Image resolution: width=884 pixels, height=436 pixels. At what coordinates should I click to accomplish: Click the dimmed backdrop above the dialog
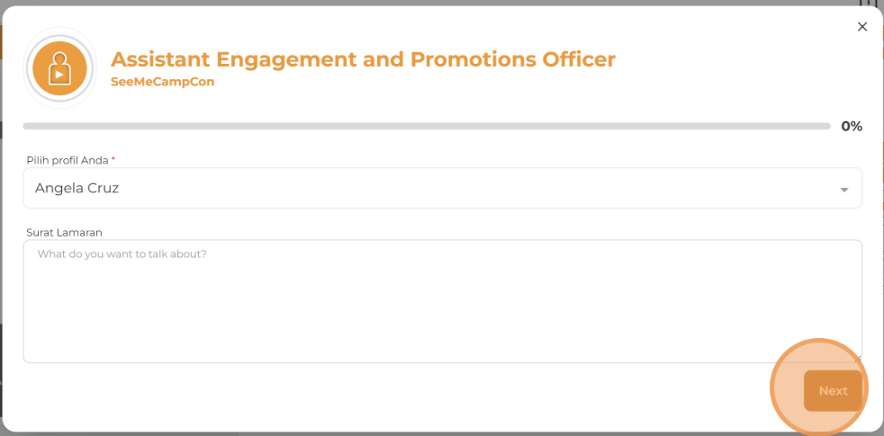click(x=442, y=3)
